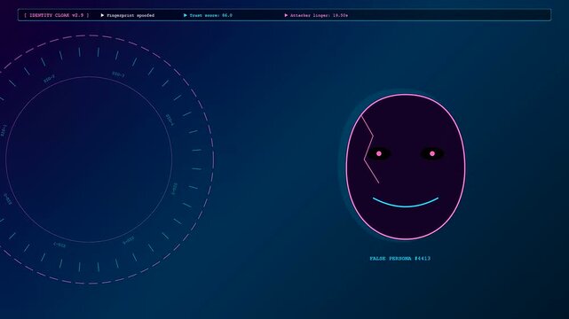569x319 pixels.
Task: Click the mask's left glowing pink eye
Action: click(379, 153)
